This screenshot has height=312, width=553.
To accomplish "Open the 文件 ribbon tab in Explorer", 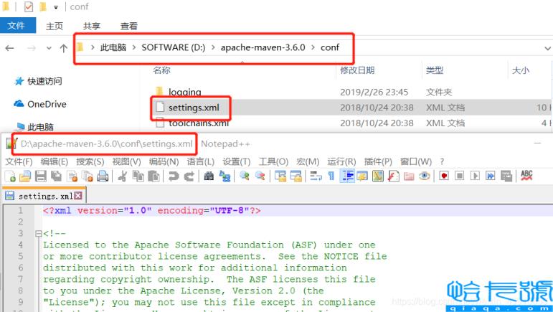I will [x=17, y=25].
